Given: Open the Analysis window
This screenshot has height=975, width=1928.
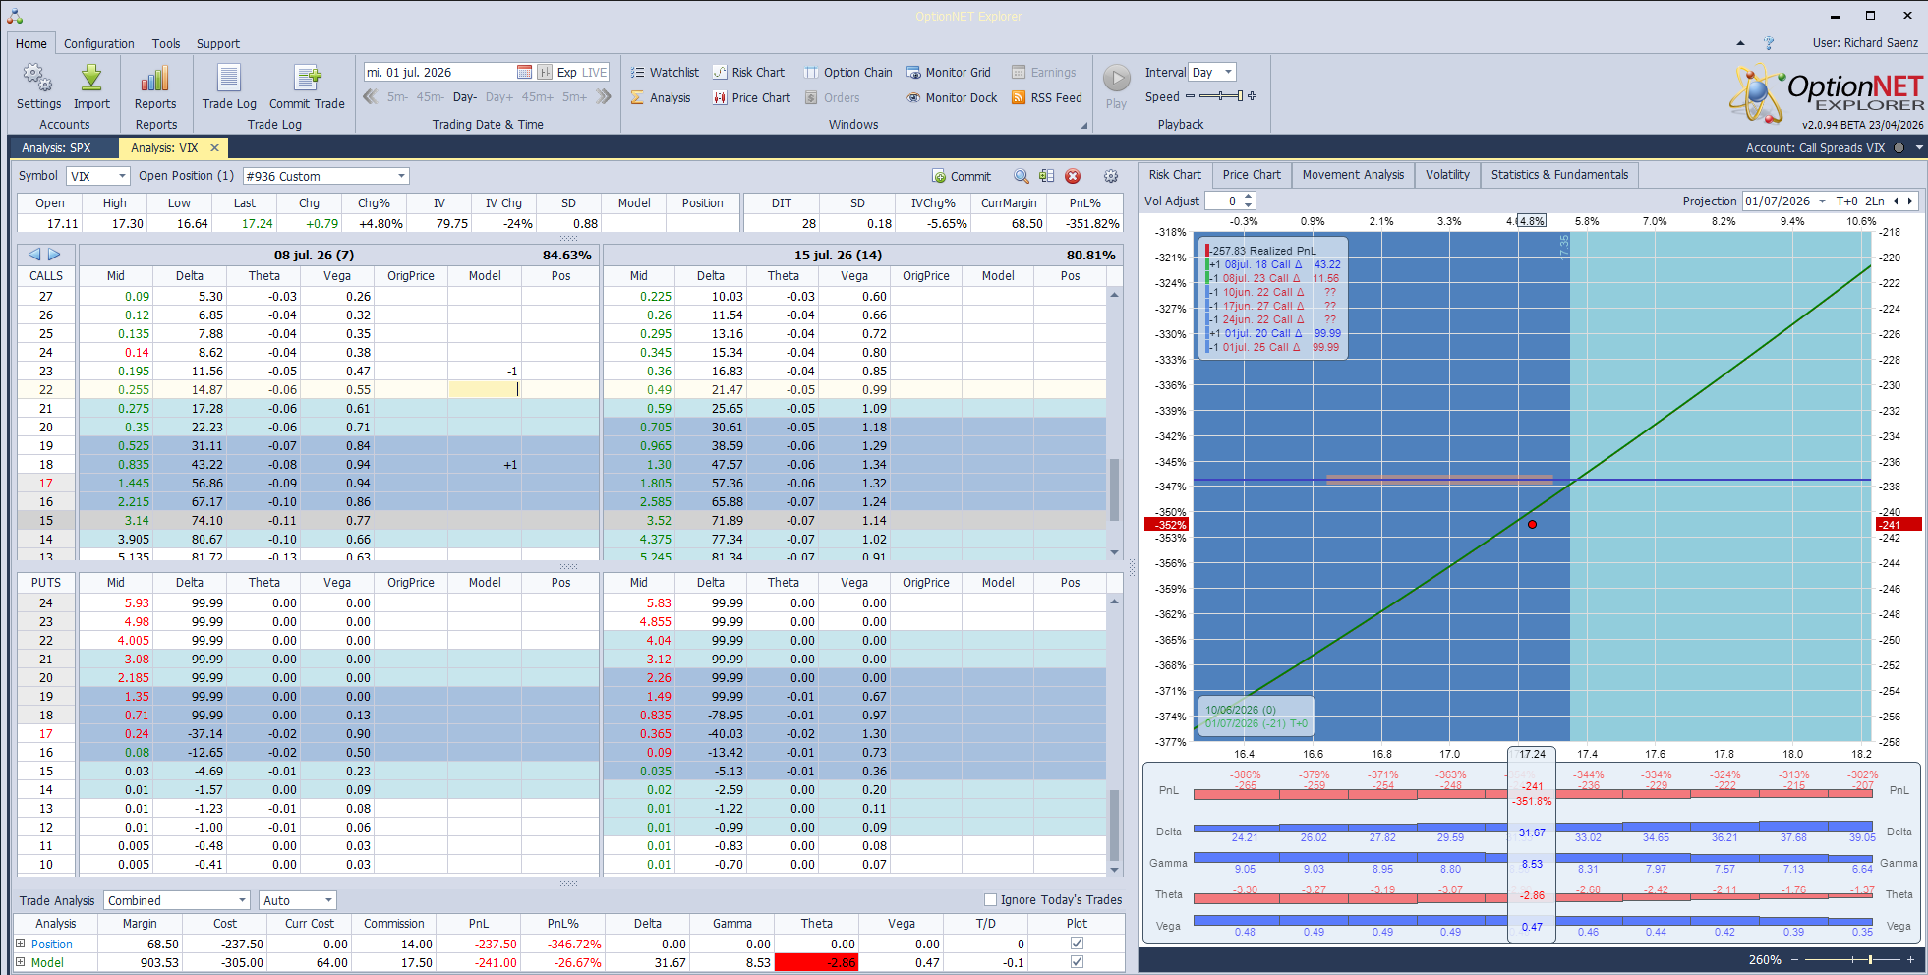Looking at the screenshot, I should pyautogui.click(x=661, y=97).
